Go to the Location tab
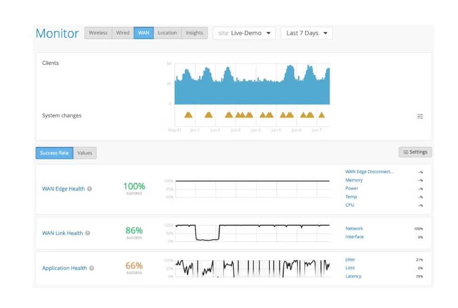Screen dimensions: 458x308 coord(167,33)
